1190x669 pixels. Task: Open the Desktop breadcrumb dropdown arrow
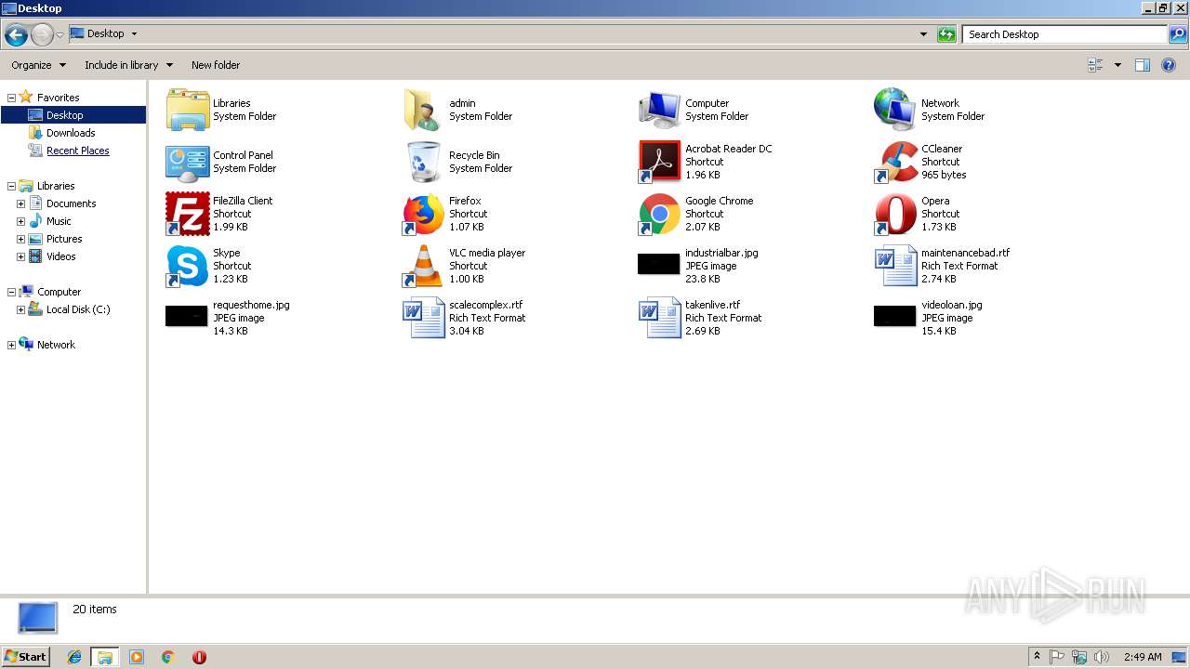click(x=134, y=34)
